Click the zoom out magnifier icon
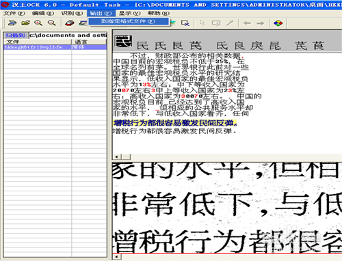The width and height of the screenshot is (342, 261). (52, 23)
